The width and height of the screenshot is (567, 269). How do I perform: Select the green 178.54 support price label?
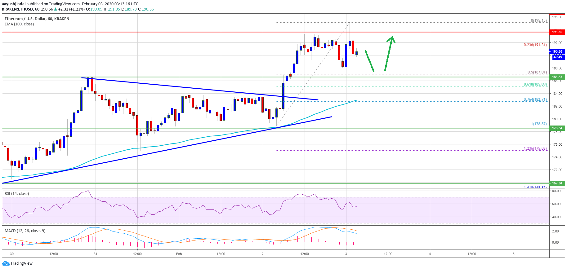557,128
